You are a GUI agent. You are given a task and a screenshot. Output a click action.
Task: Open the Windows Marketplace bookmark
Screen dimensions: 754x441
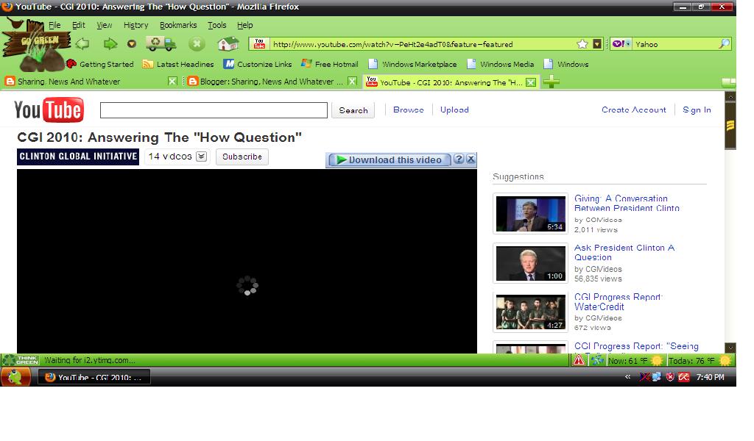click(412, 64)
